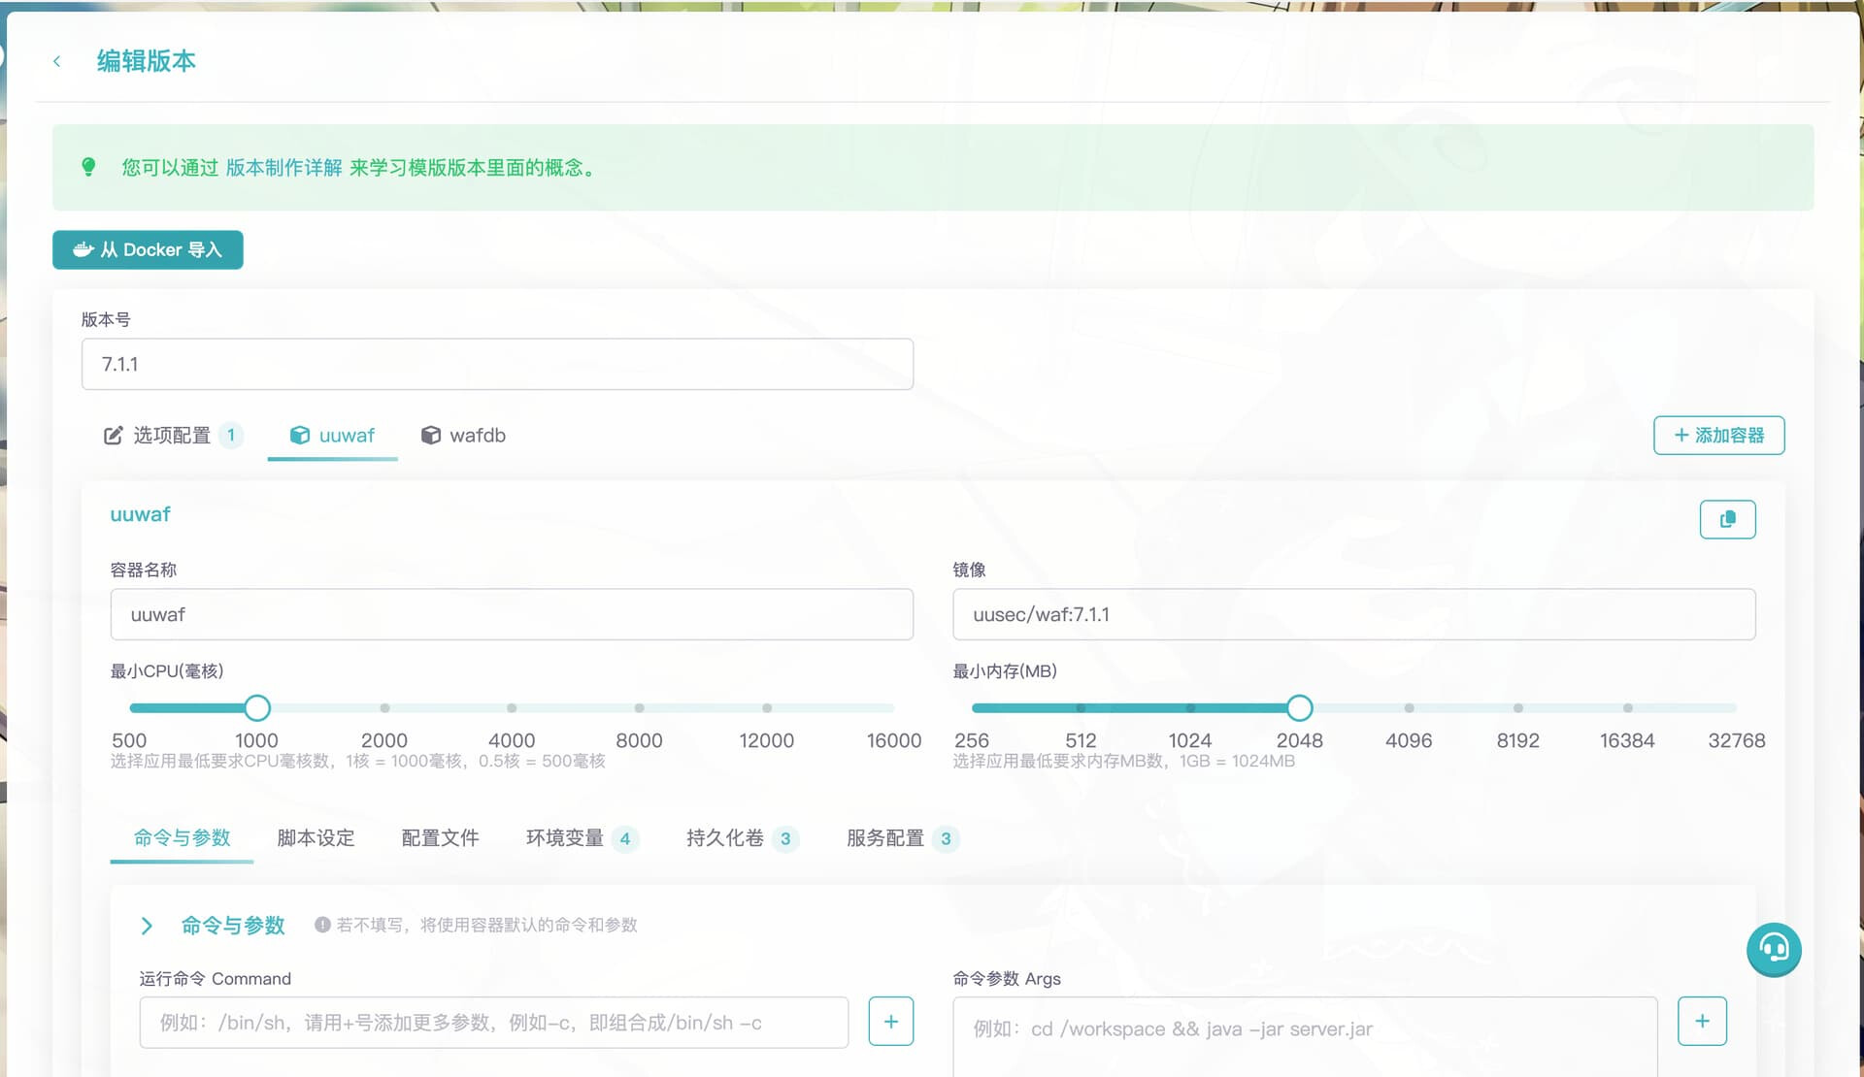Click the green lightbulb tip icon
The image size is (1864, 1077).
[x=88, y=167]
